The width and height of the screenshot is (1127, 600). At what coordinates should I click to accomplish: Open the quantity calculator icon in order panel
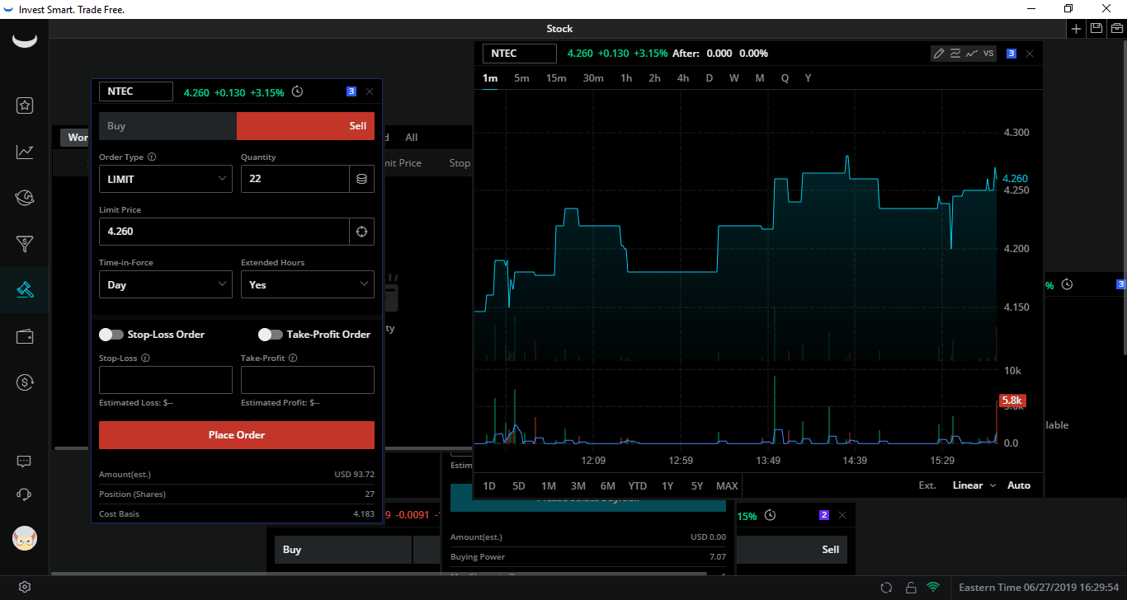pyautogui.click(x=361, y=178)
